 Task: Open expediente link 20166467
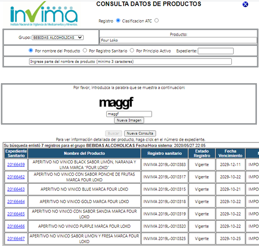coord(16,239)
